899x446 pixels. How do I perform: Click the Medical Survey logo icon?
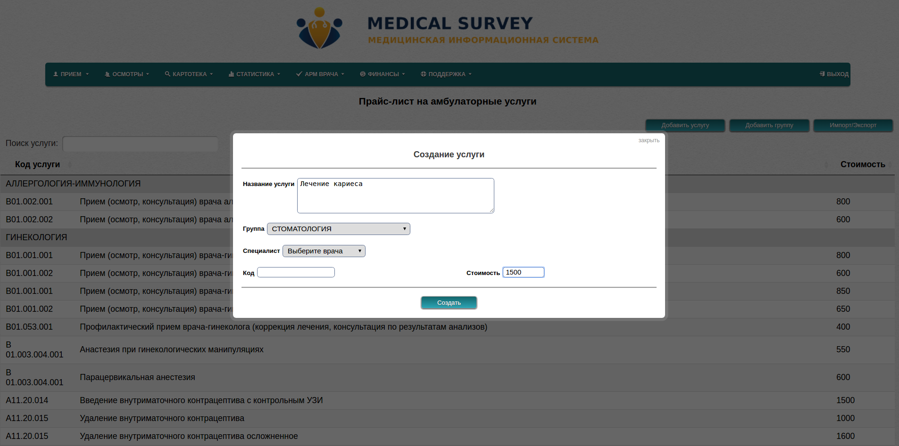click(x=319, y=28)
